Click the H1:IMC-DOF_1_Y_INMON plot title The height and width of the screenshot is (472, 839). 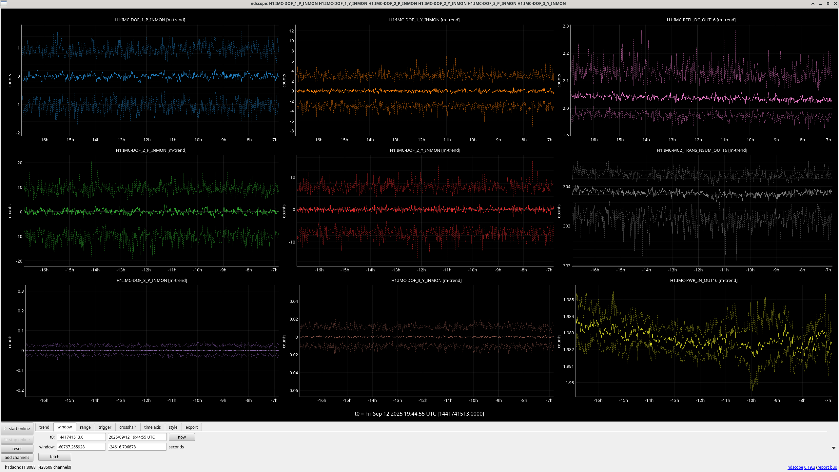point(424,20)
